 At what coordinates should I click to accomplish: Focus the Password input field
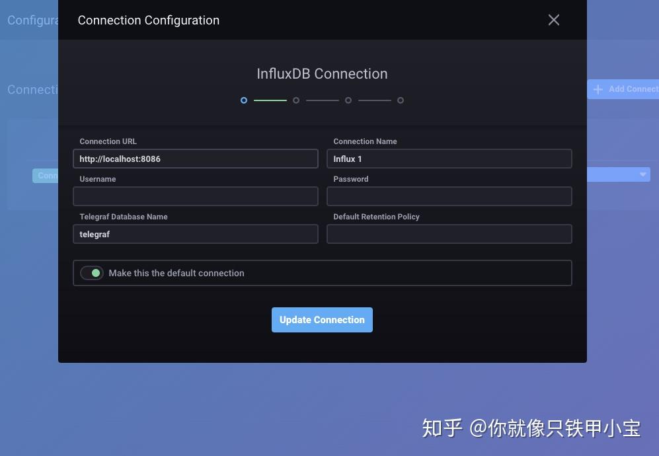click(449, 196)
